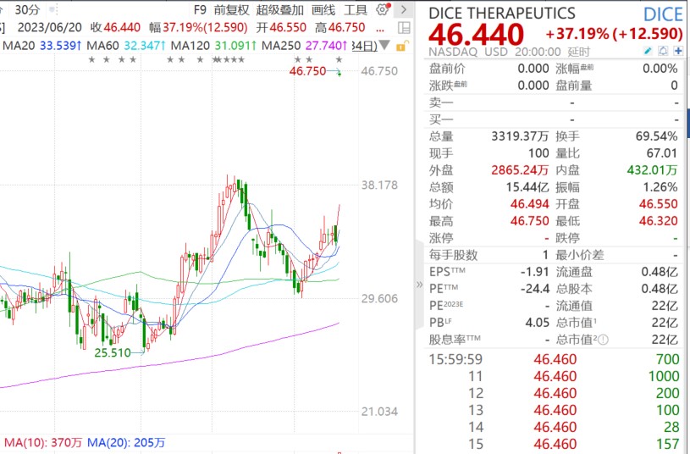Click the PB LF value 4.05

point(538,323)
